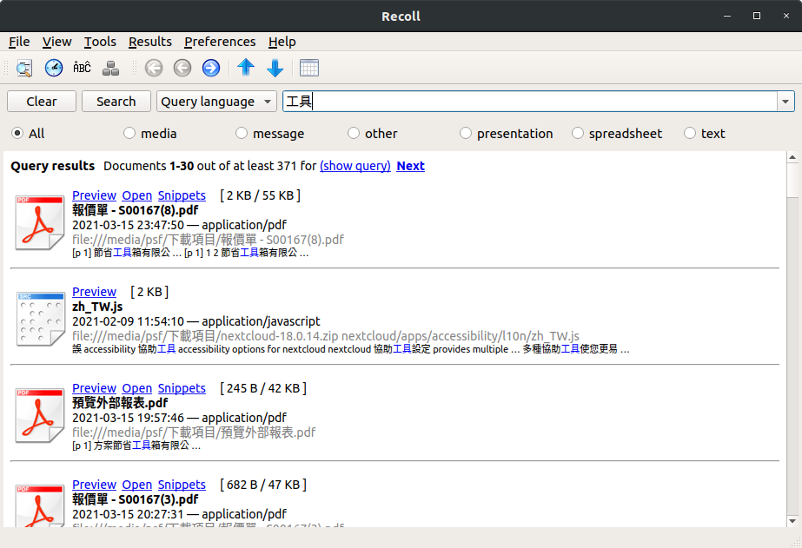Select the spreadsheet filter radio button
The image size is (802, 548).
pos(578,133)
